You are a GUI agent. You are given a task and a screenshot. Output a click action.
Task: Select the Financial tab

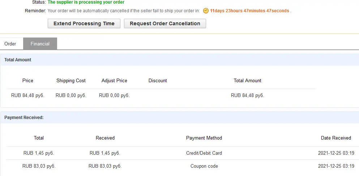coord(40,44)
